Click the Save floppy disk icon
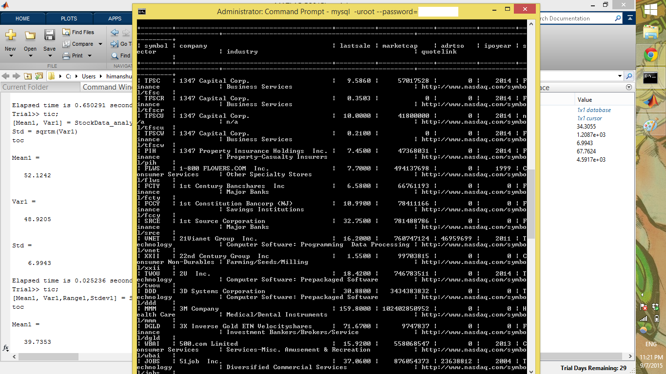 coord(49,36)
